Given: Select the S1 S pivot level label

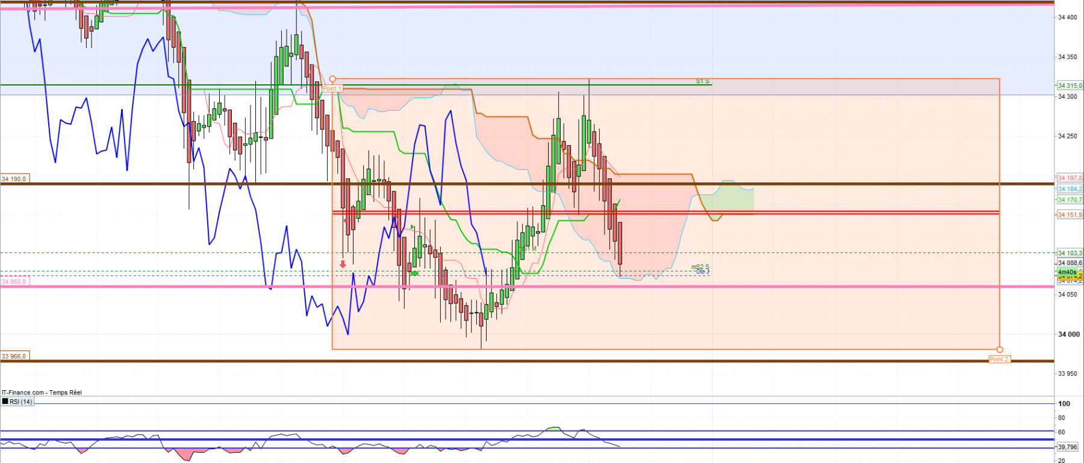Looking at the screenshot, I should pyautogui.click(x=703, y=81).
